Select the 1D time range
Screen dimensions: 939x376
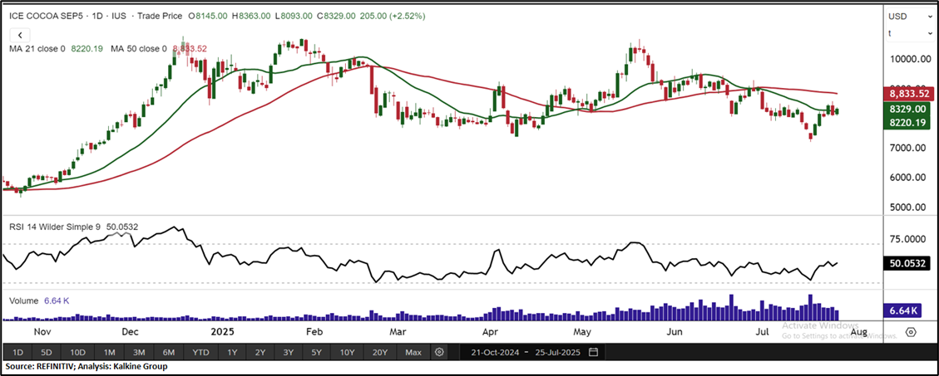[18, 352]
